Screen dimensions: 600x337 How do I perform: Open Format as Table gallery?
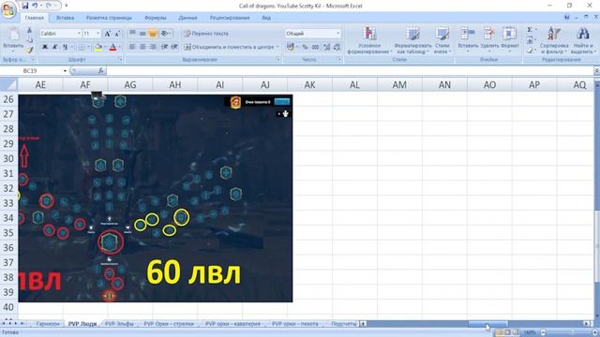pyautogui.click(x=412, y=40)
